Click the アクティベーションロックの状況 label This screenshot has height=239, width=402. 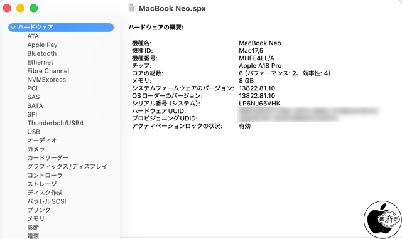[177, 126]
